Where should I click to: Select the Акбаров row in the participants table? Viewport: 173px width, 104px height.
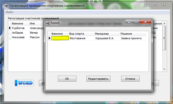coord(26,33)
